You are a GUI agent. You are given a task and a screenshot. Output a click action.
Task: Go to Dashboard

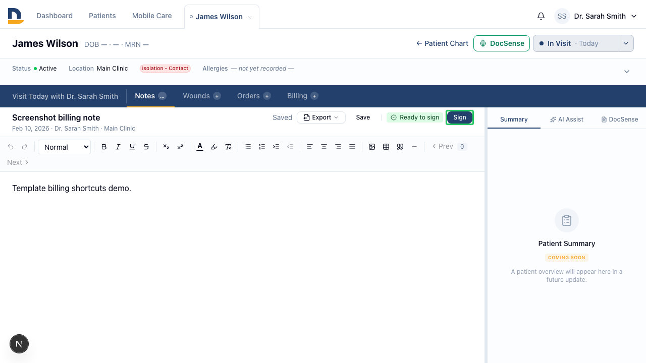(55, 16)
